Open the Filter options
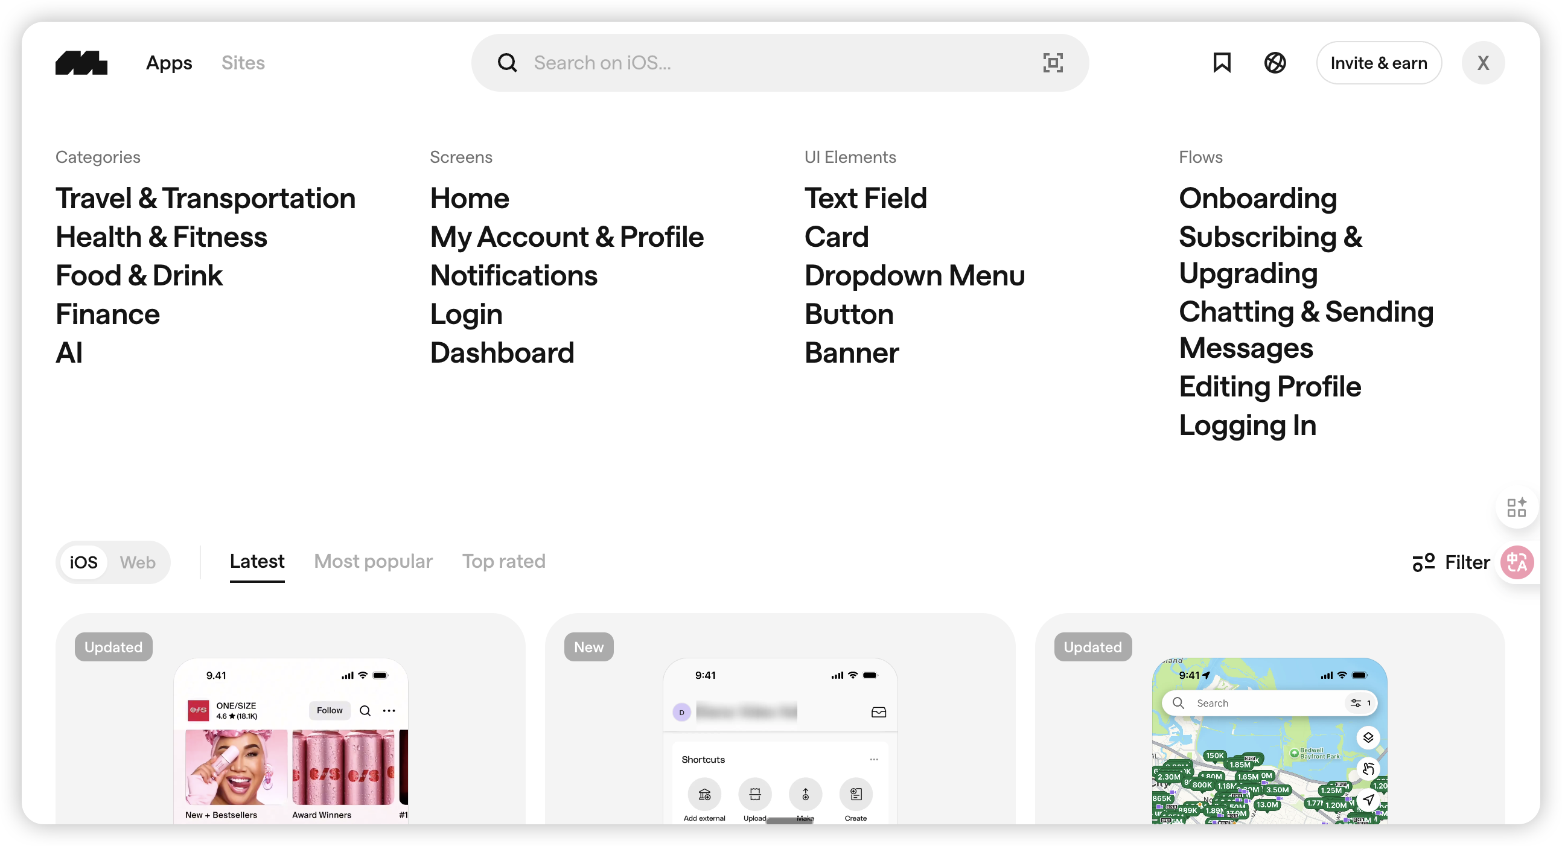1562x846 pixels. tap(1450, 563)
